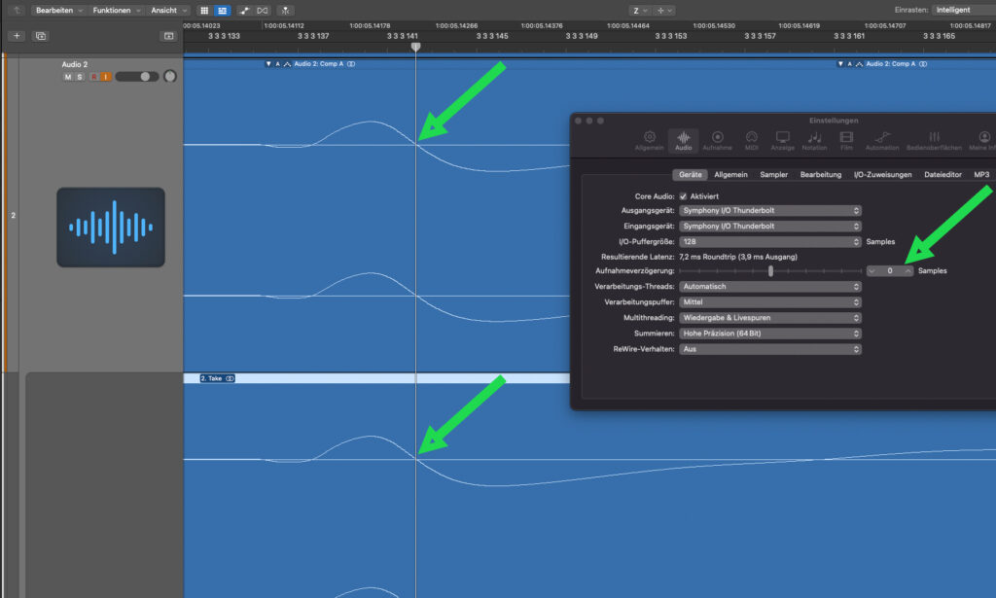Screen dimensions: 996x598
Task: Open the crosshair command-click tool dropdown
Action: [x=664, y=10]
